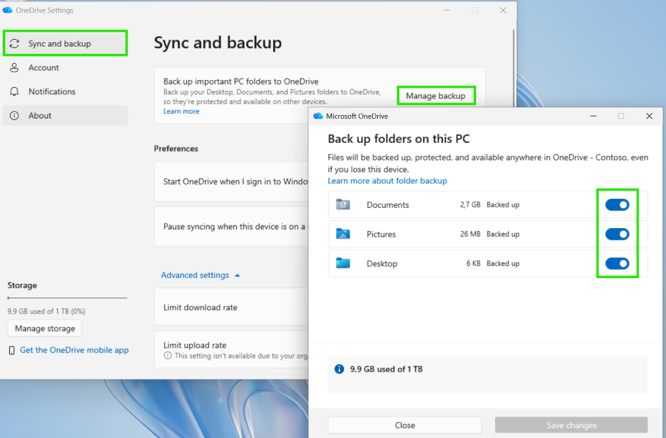This screenshot has width=666, height=438.
Task: Click the Manage storage button
Action: (45, 329)
